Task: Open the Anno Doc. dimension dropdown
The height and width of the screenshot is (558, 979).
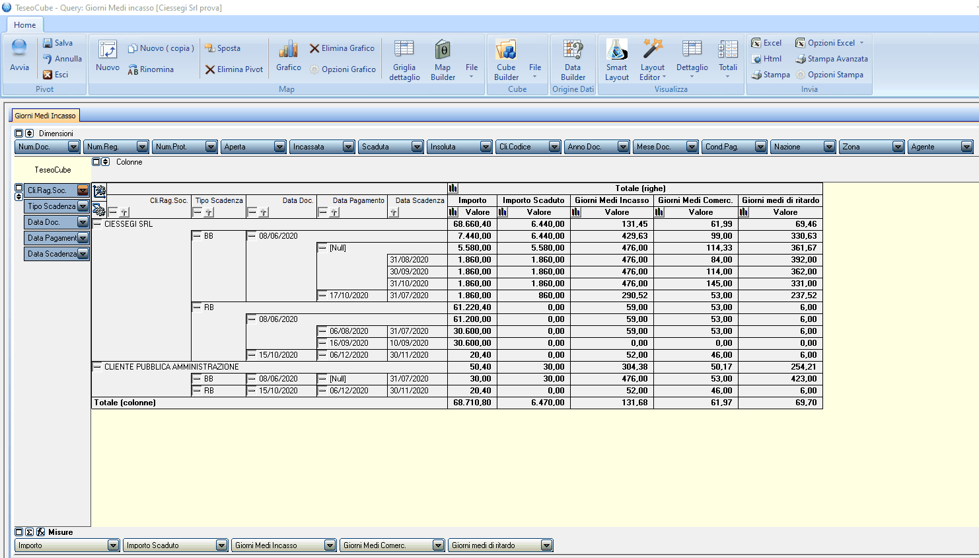Action: click(x=623, y=147)
